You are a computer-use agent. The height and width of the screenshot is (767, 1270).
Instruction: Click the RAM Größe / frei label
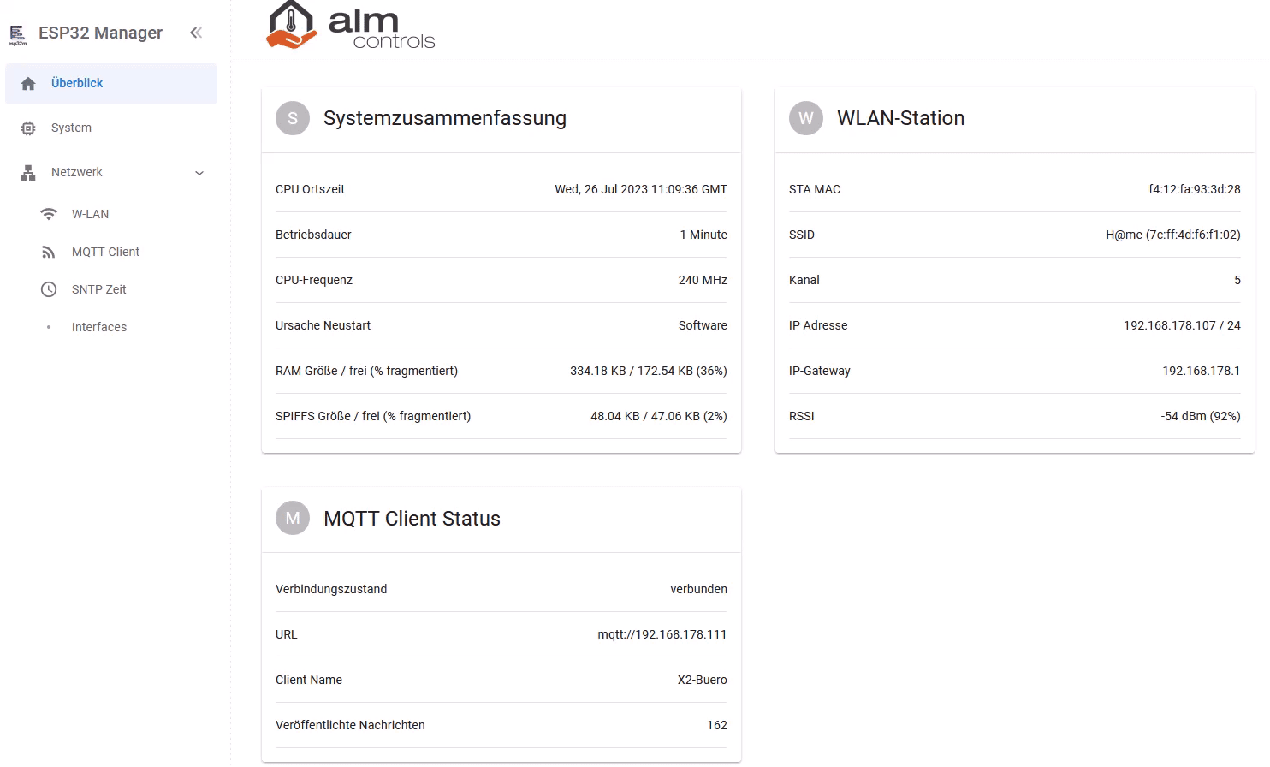pyautogui.click(x=366, y=371)
